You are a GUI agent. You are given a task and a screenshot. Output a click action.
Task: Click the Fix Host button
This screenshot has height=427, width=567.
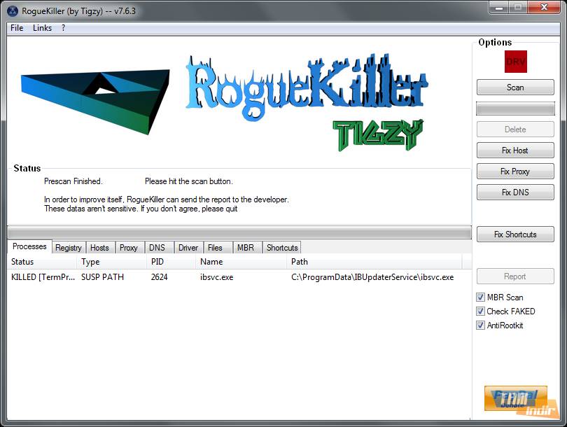pyautogui.click(x=515, y=150)
